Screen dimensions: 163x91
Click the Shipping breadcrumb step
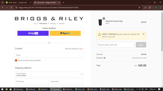53,24
